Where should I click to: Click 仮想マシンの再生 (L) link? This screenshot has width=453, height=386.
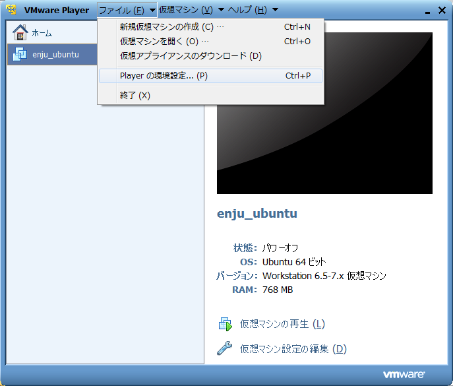click(x=282, y=324)
